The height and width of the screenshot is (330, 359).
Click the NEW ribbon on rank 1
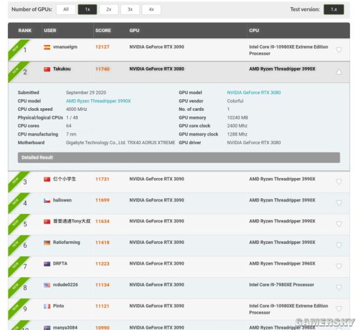point(16,48)
